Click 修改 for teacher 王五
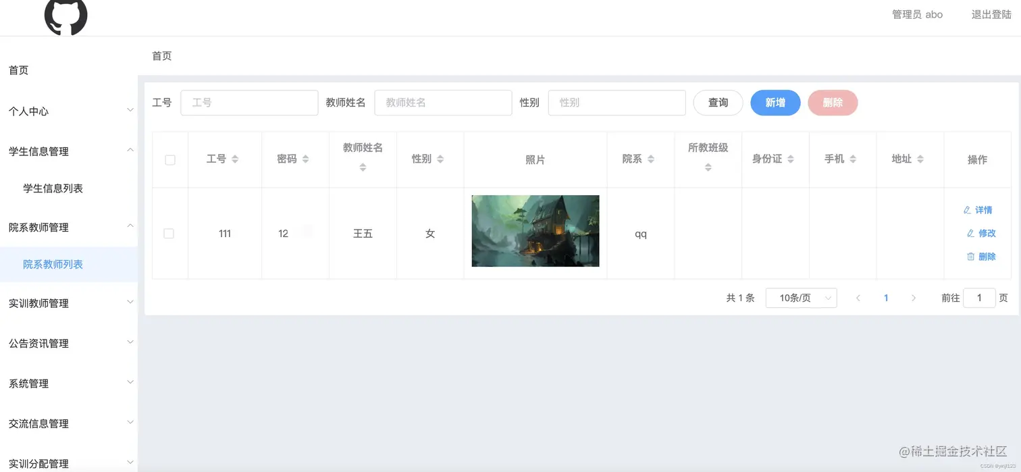1021x472 pixels. [x=981, y=233]
